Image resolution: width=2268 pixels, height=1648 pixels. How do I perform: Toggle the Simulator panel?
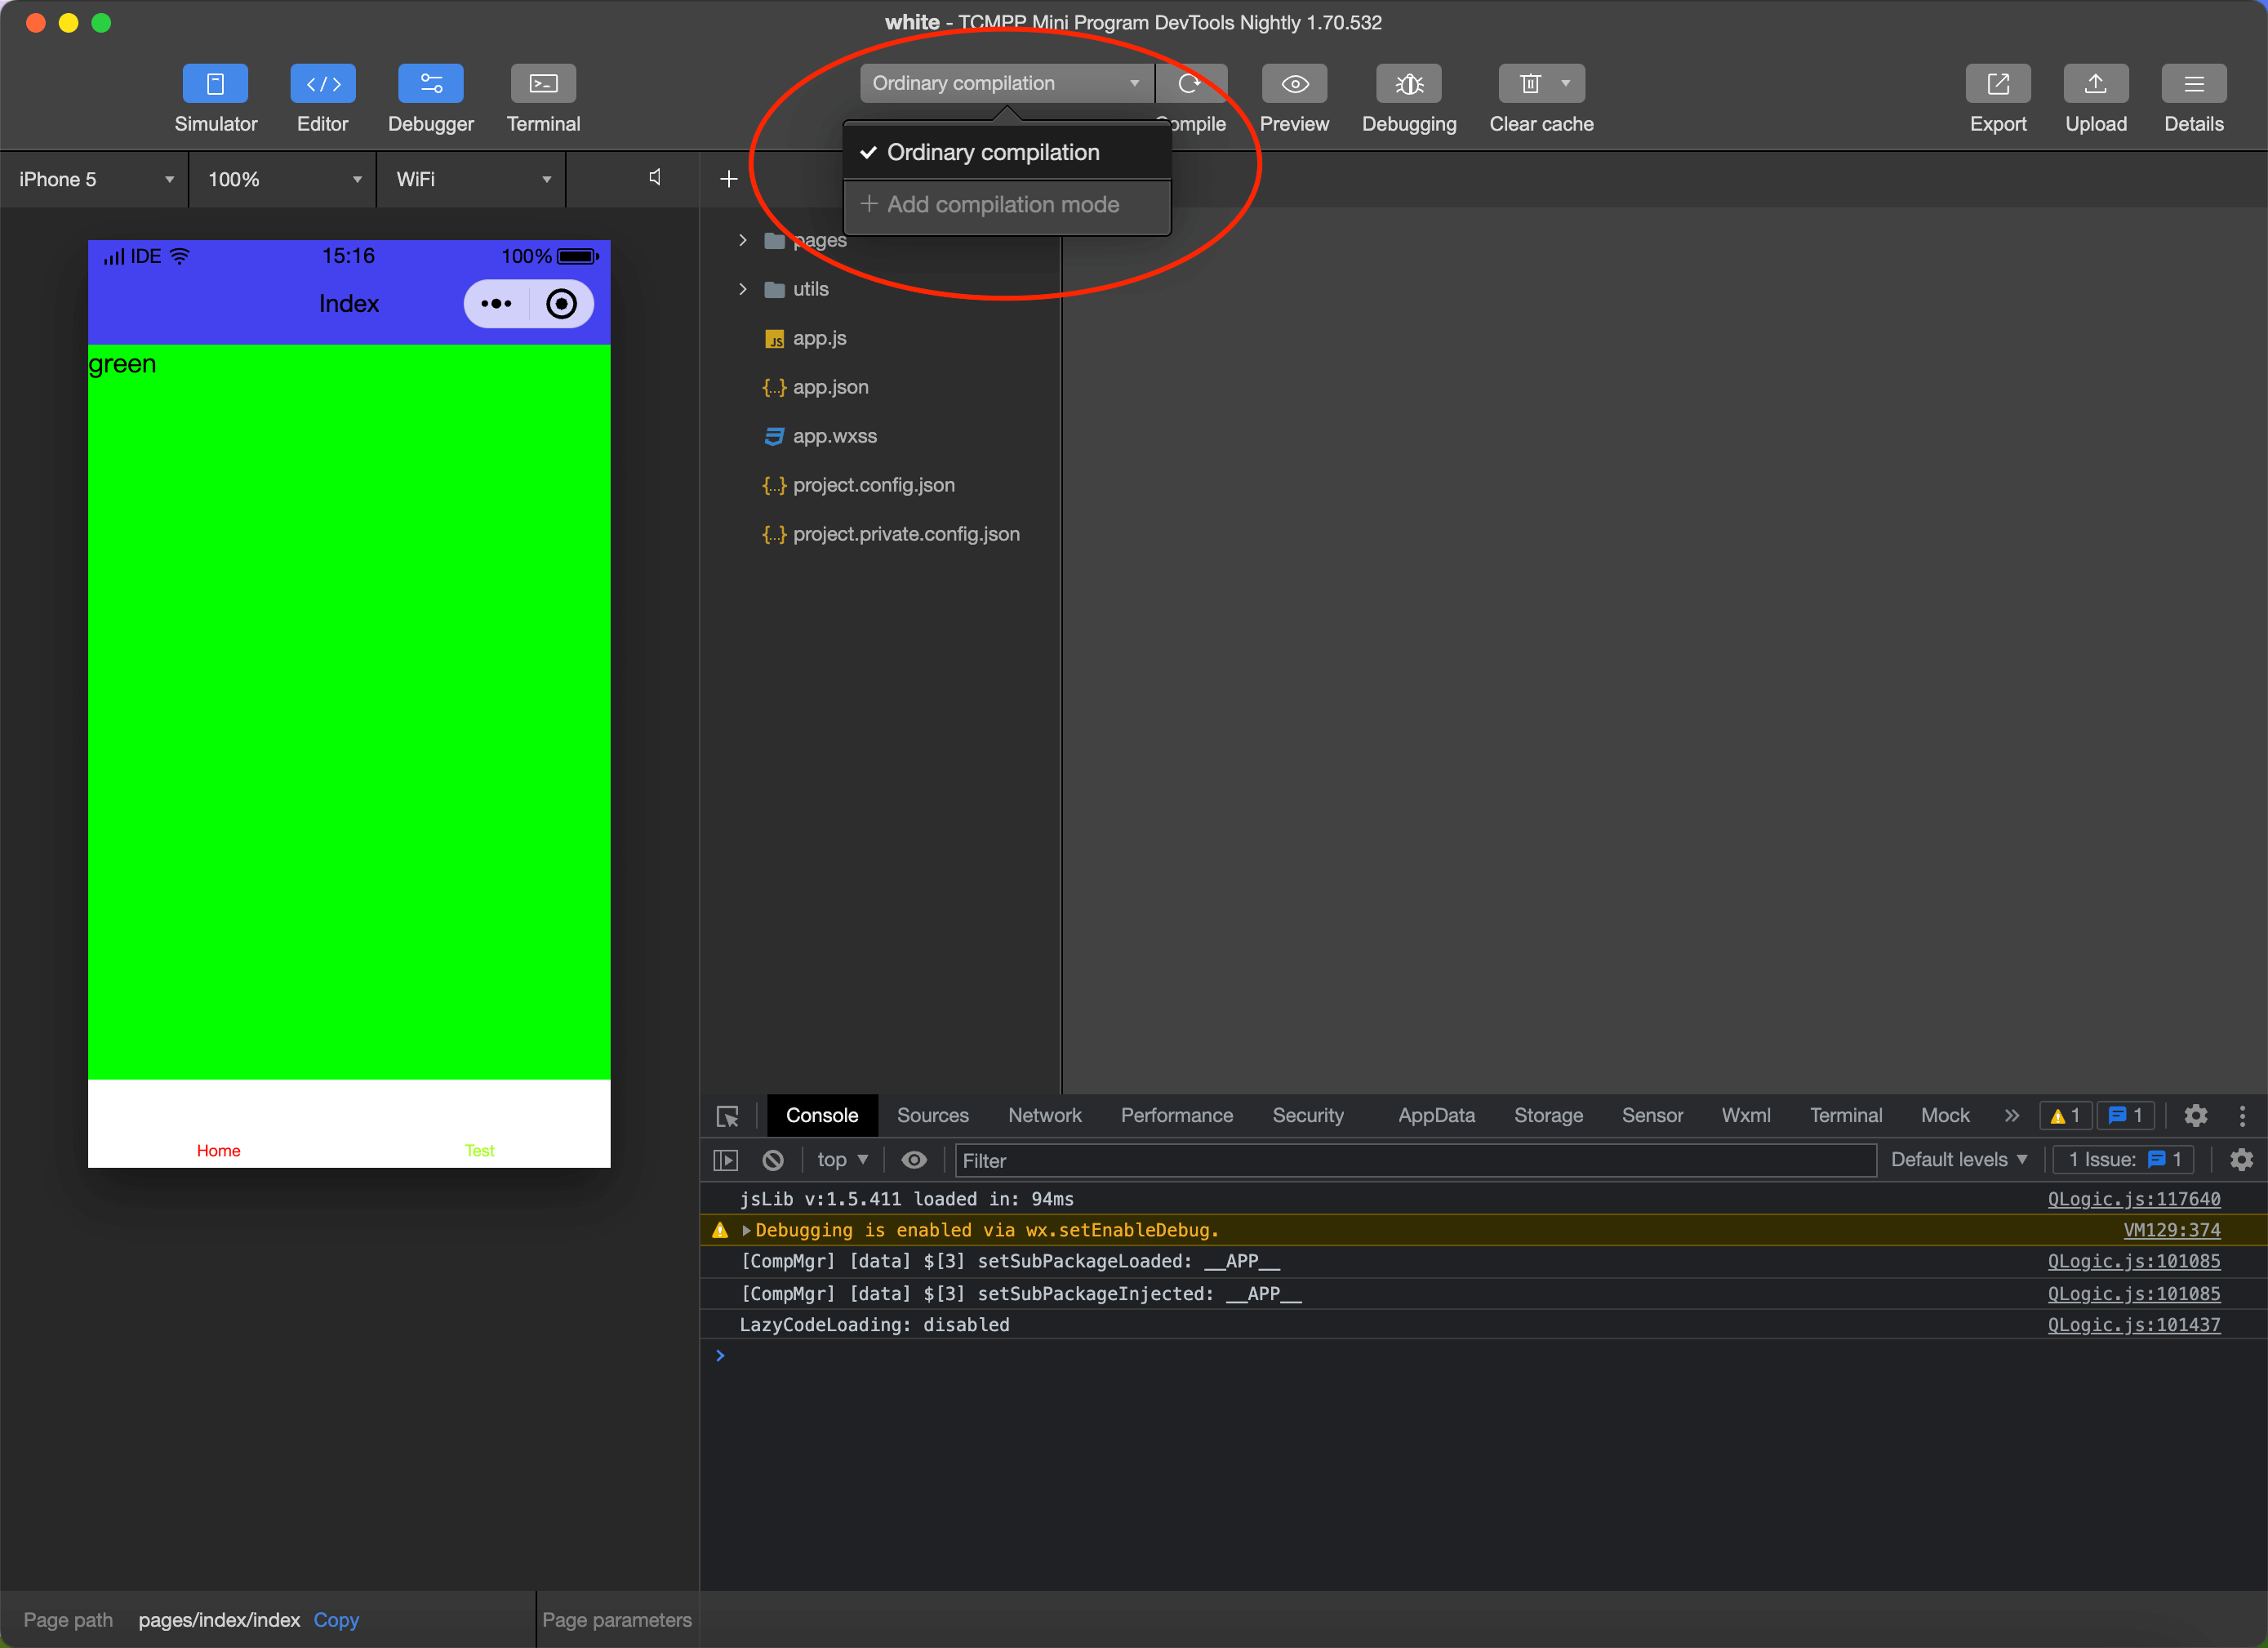click(x=215, y=84)
